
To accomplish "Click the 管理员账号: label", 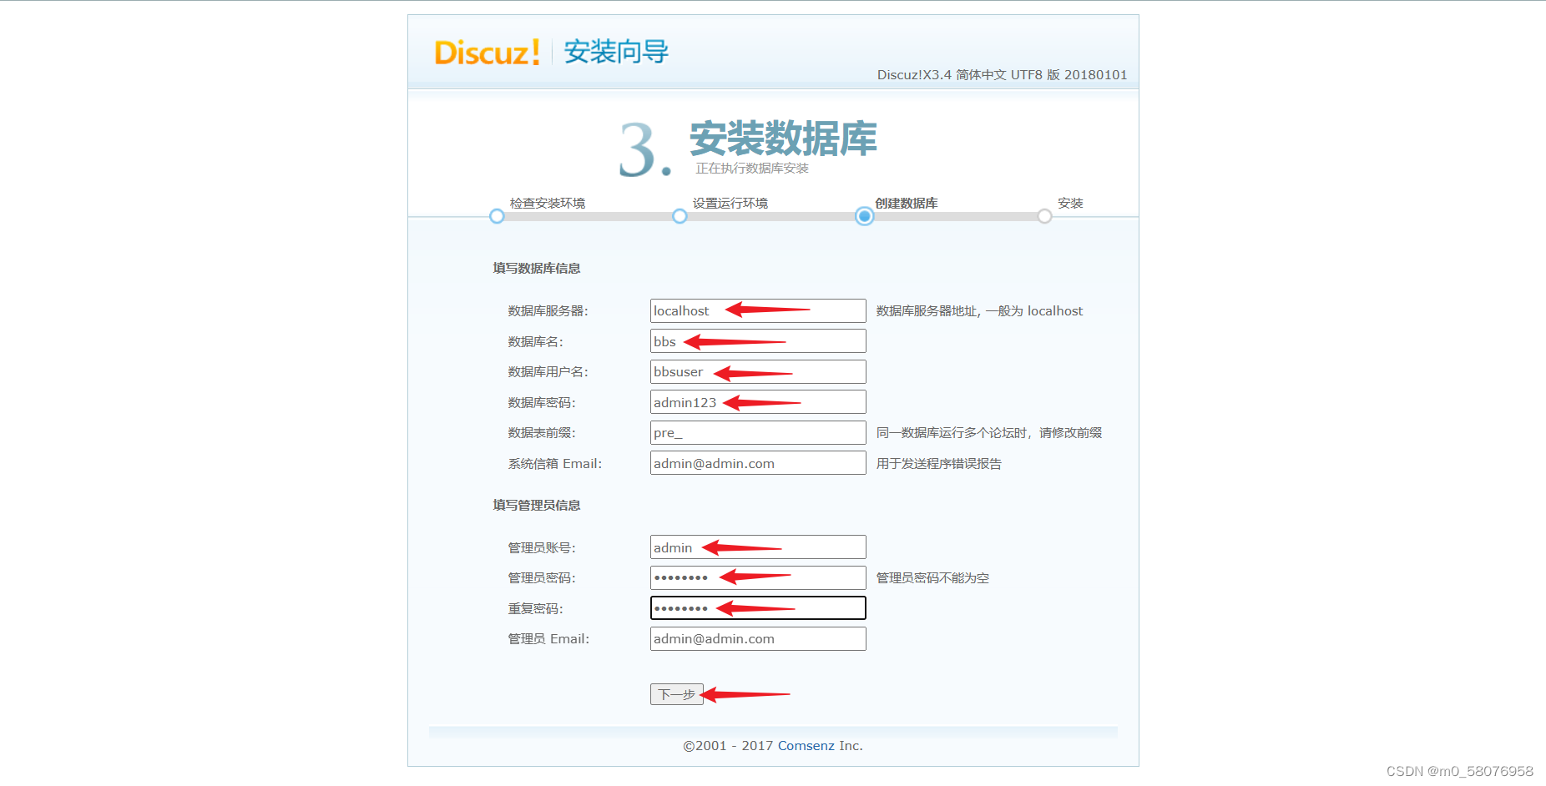I will click(542, 547).
